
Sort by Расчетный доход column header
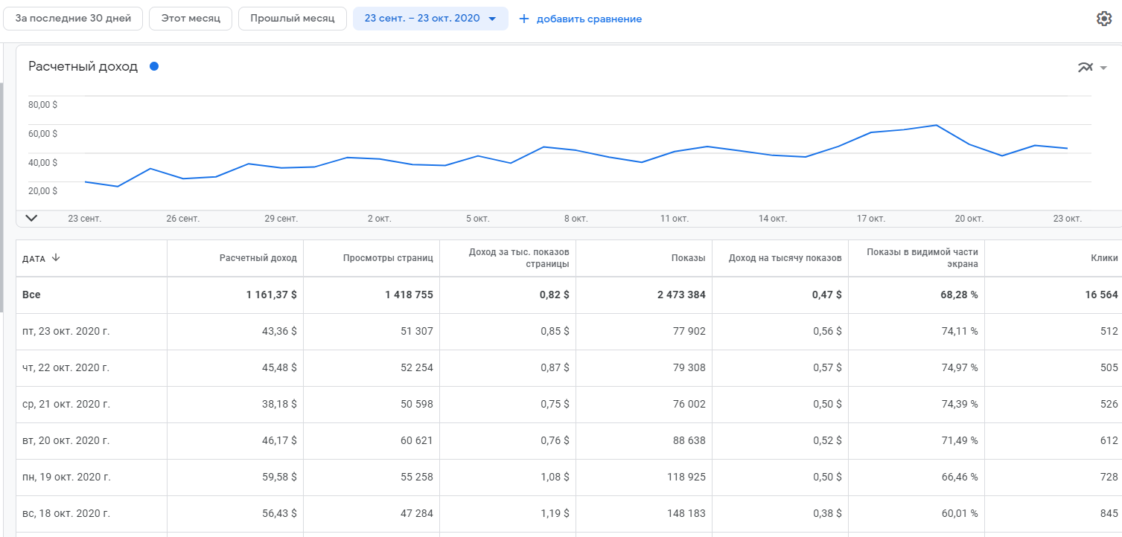tap(258, 258)
